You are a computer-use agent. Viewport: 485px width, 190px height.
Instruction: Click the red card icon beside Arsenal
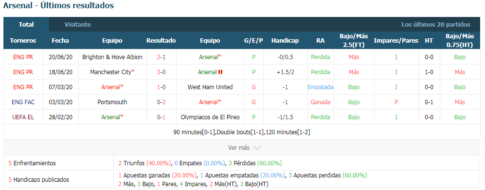(220, 72)
